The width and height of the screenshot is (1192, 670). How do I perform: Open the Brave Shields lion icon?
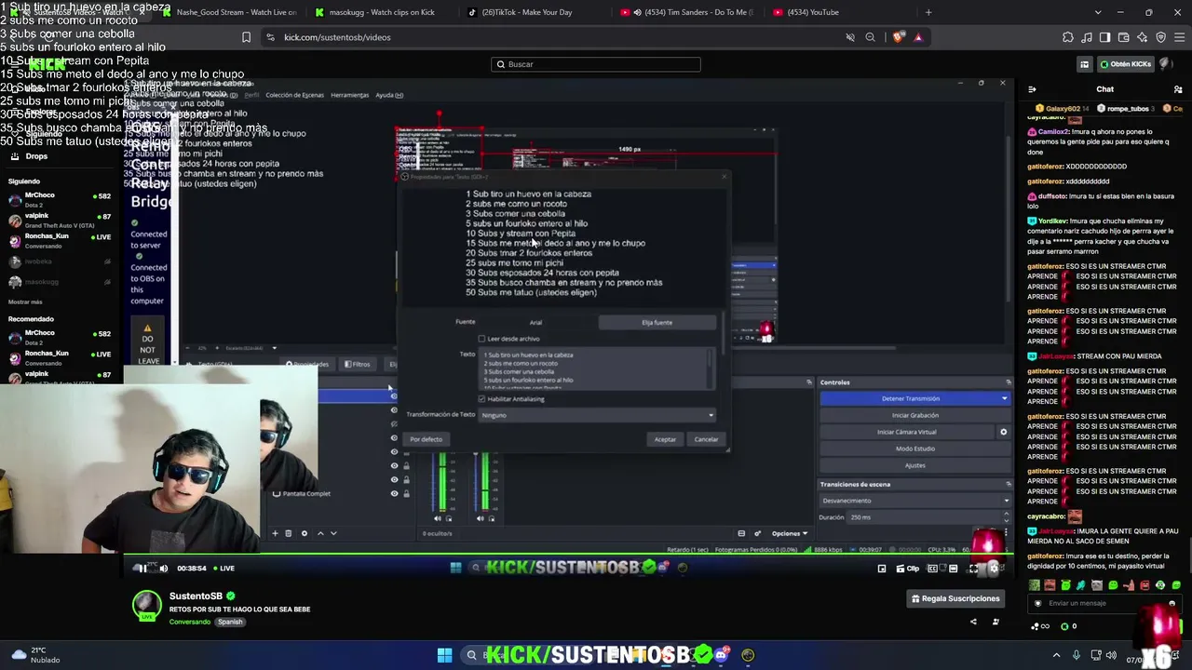898,37
